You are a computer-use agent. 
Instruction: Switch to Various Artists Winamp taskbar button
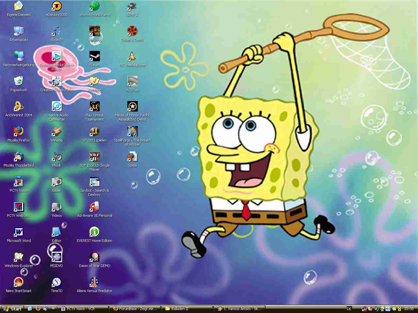coord(240,309)
